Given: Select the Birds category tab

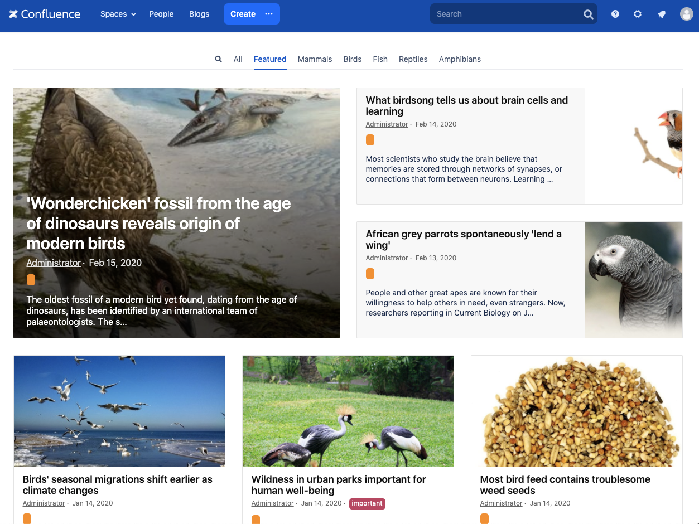Looking at the screenshot, I should [352, 59].
